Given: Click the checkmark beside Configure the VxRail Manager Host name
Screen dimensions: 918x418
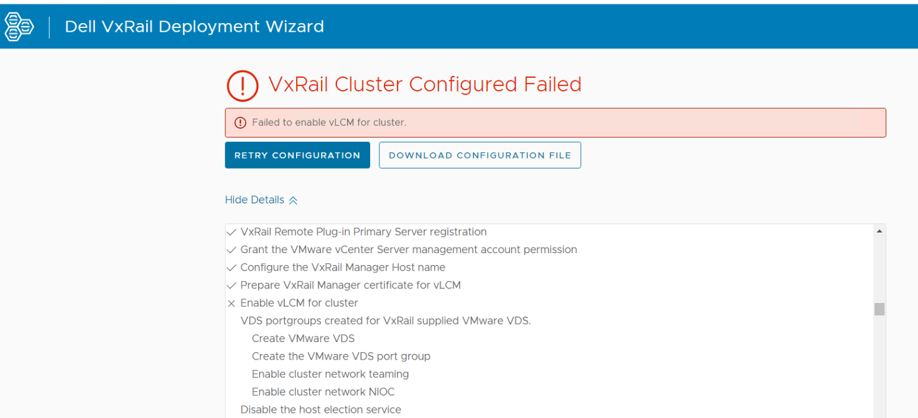Looking at the screenshot, I should pos(231,267).
